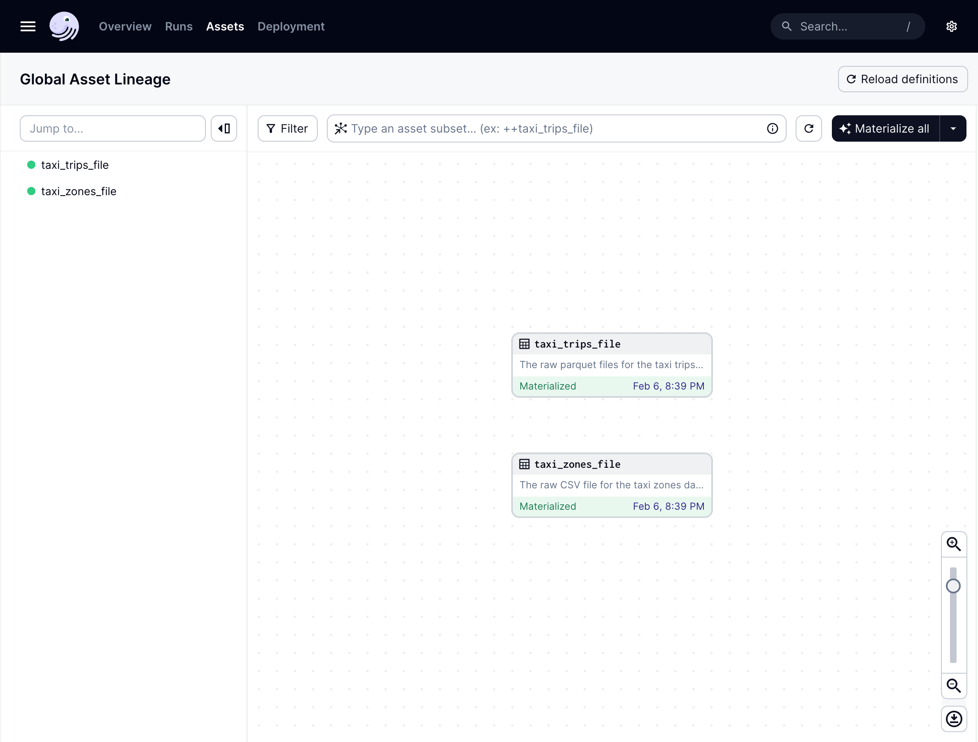Open the settings gear icon
978x742 pixels.
click(952, 26)
